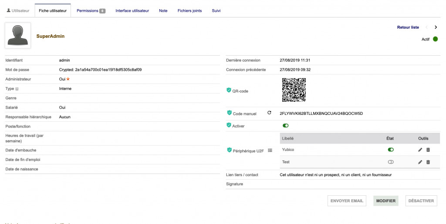This screenshot has height=224, width=446.
Task: Click the QR code image
Action: coord(294,90)
